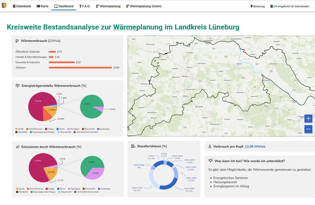Click the leaf icon beside Emissionen heading
315x205 pixels.
point(18,147)
